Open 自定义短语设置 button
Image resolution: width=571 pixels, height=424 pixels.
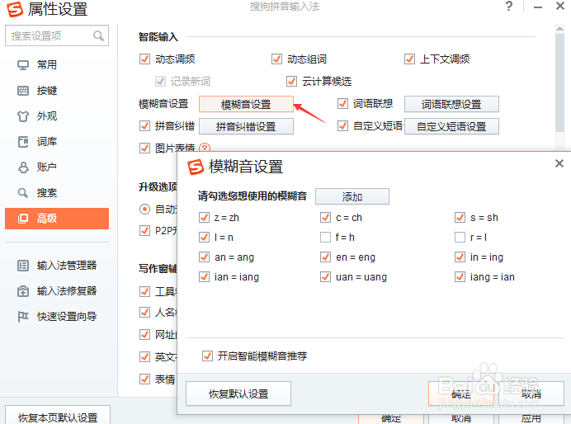pos(451,127)
